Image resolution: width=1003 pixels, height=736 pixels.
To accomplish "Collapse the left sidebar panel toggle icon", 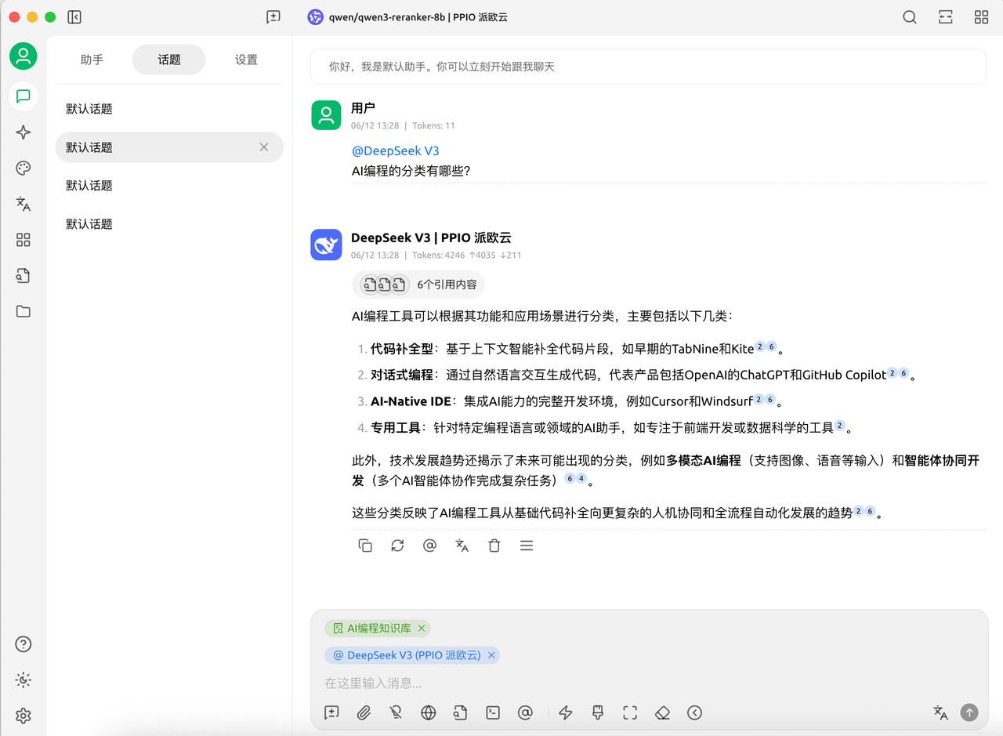I will 74,17.
